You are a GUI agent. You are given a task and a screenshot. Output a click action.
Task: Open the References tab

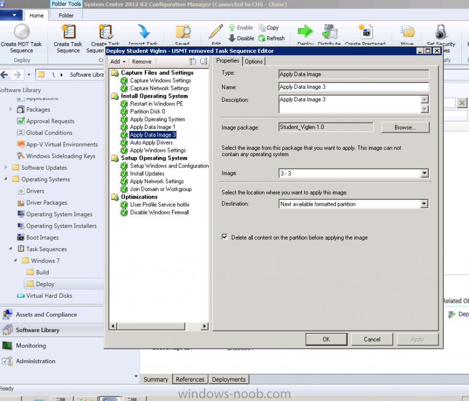(x=190, y=379)
